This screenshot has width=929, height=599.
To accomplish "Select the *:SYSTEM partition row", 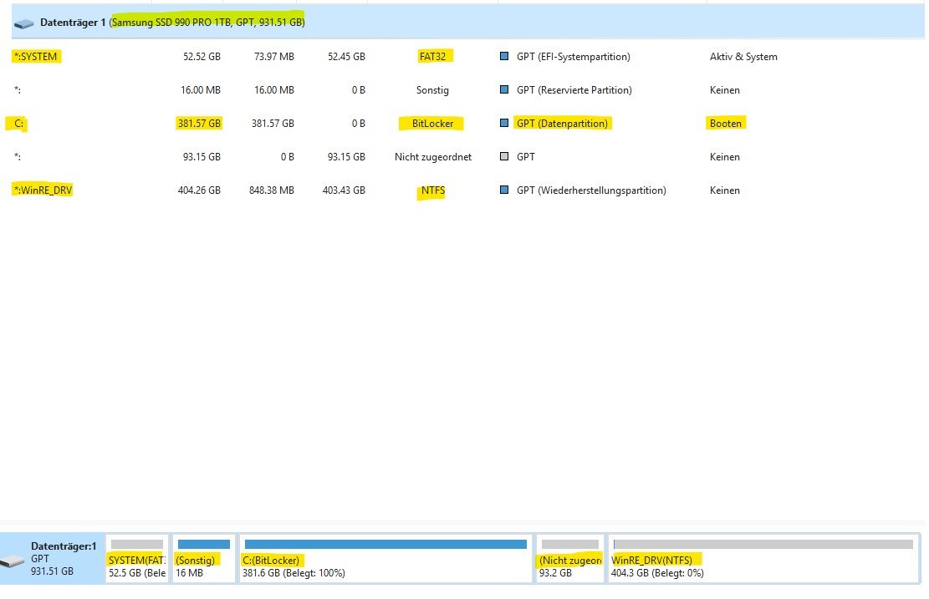I will [x=468, y=56].
